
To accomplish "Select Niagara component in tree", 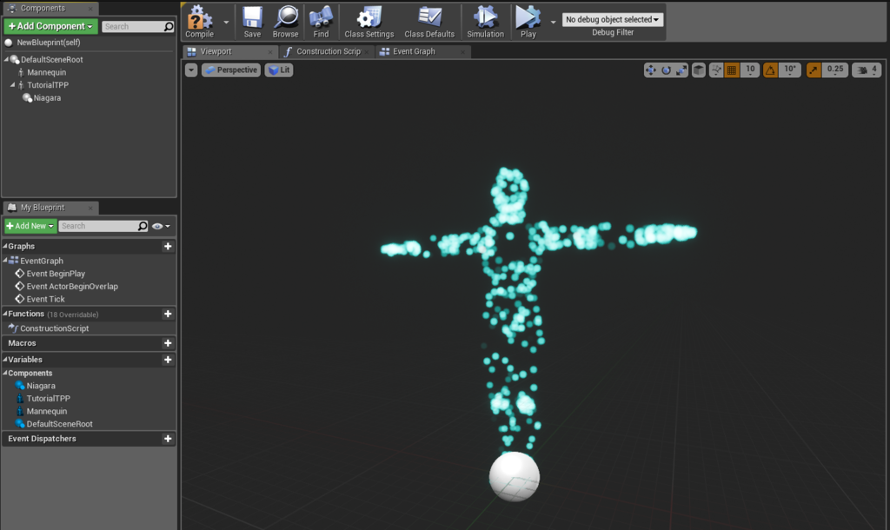I will (47, 98).
